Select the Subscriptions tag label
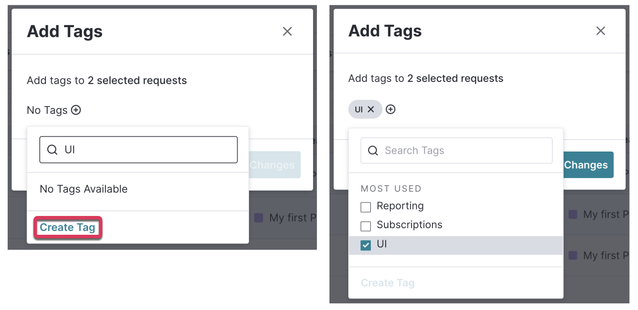The image size is (638, 310). coord(410,225)
